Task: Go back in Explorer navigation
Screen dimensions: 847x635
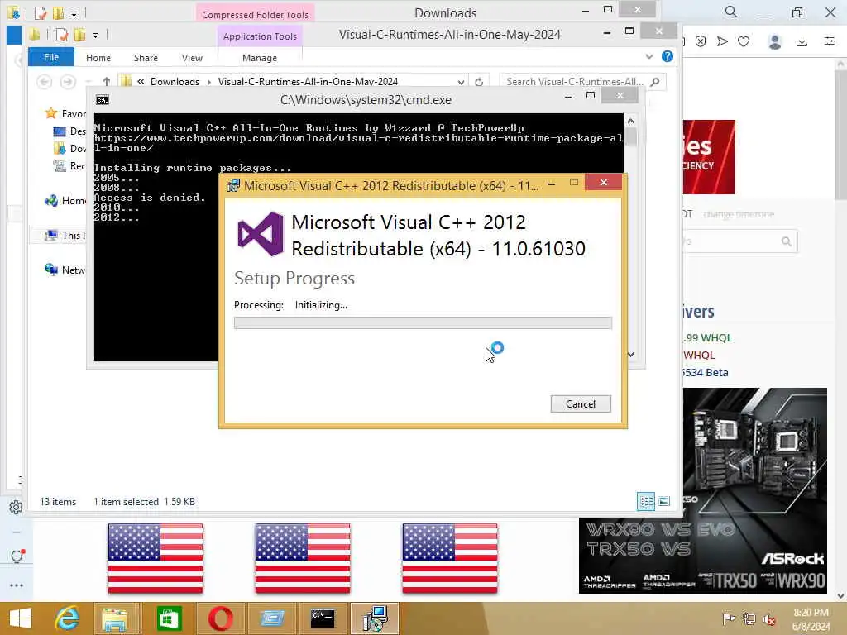Action: (x=45, y=82)
